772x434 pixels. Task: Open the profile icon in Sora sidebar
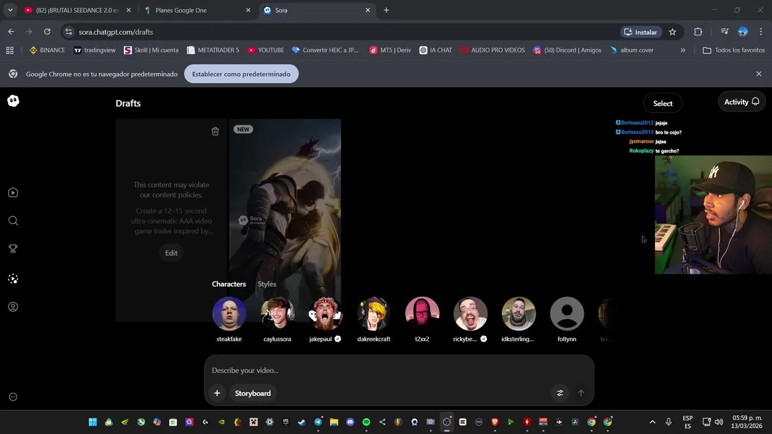pos(13,307)
